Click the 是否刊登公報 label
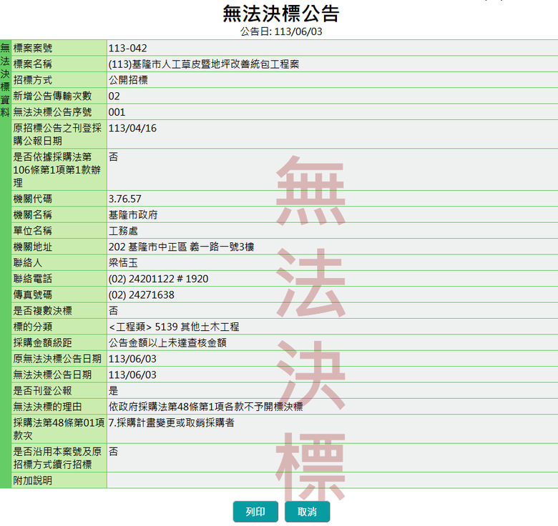The height and width of the screenshot is (526, 558). tap(43, 391)
